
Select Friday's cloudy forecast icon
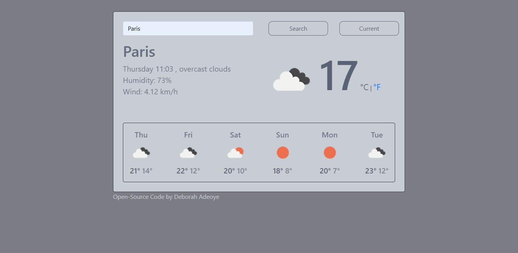point(188,153)
